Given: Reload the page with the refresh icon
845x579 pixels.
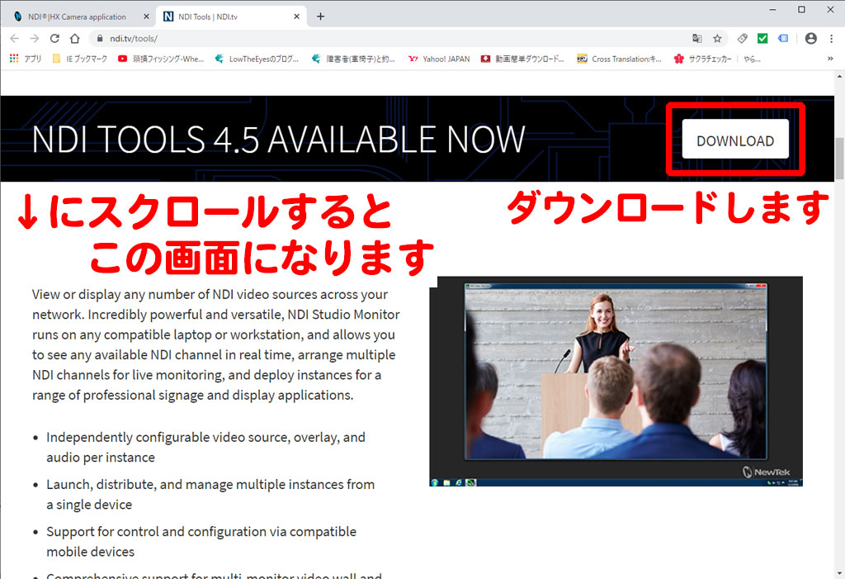Looking at the screenshot, I should pos(54,38).
